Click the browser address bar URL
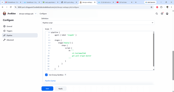174x92 pixels. (x=48, y=7)
